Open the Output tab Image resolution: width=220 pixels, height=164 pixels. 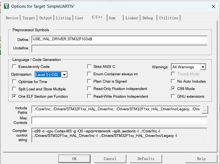click(x=45, y=18)
